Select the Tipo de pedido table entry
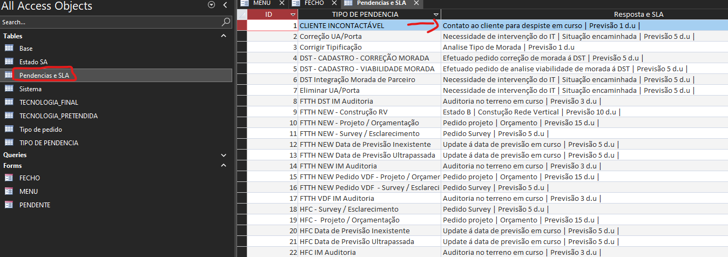This screenshot has width=728, height=257. click(116, 129)
